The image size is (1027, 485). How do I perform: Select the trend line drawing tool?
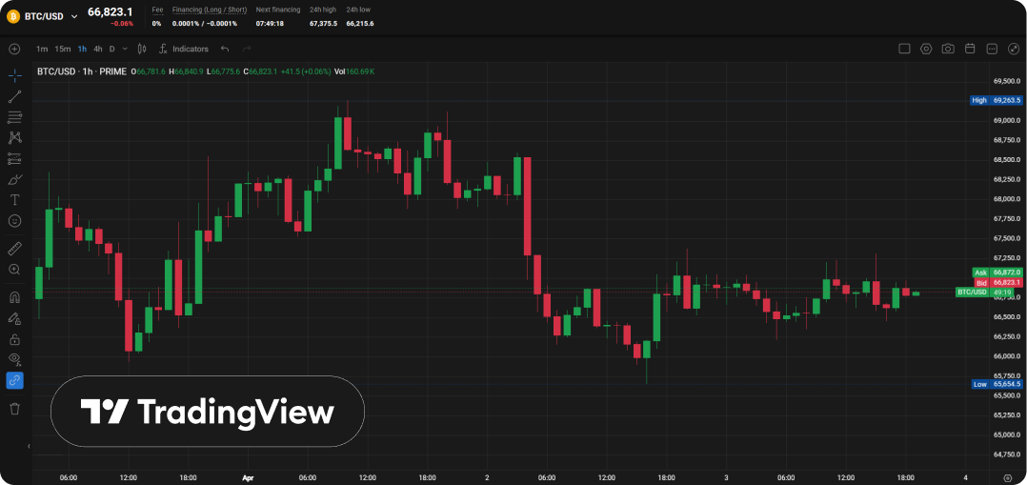(x=14, y=97)
